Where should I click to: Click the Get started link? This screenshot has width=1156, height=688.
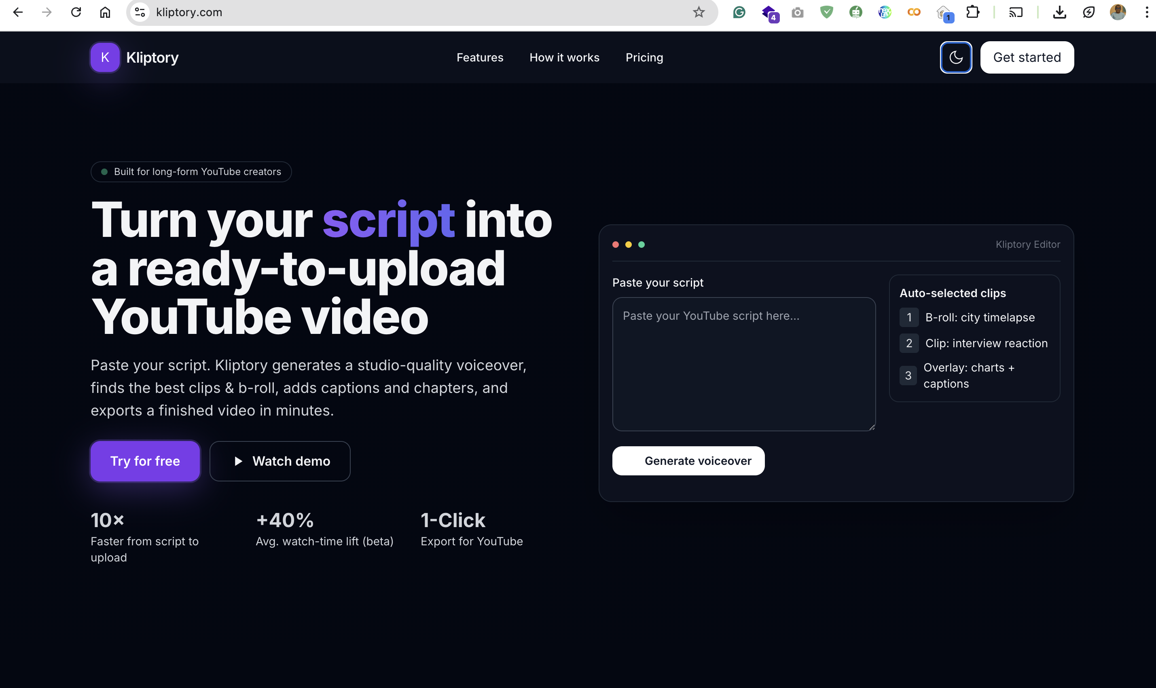click(x=1027, y=57)
